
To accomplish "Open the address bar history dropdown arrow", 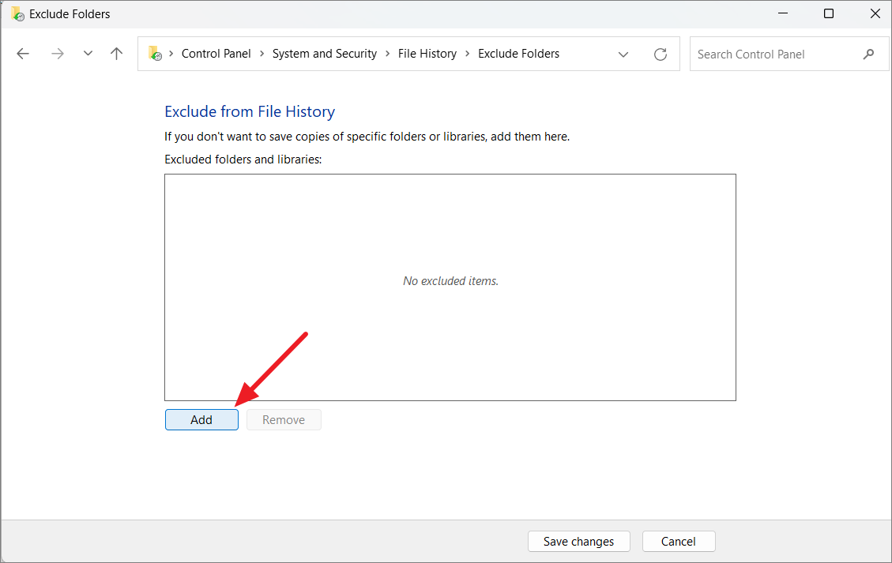I will pos(623,54).
